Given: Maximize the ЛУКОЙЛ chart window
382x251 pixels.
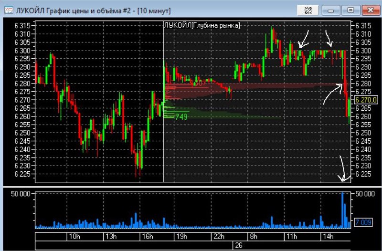Looking at the screenshot, I should (350, 10).
